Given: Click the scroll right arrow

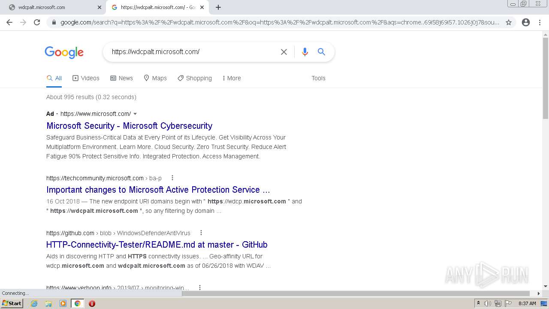Looking at the screenshot, I should click(x=539, y=294).
